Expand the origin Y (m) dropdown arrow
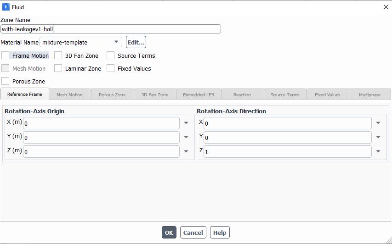 186,137
